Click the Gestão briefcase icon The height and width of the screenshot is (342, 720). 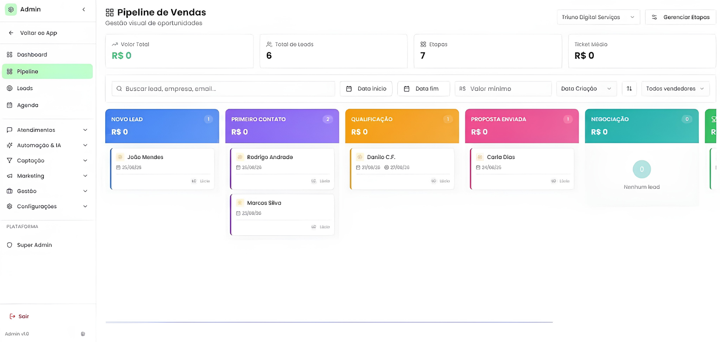click(x=10, y=191)
